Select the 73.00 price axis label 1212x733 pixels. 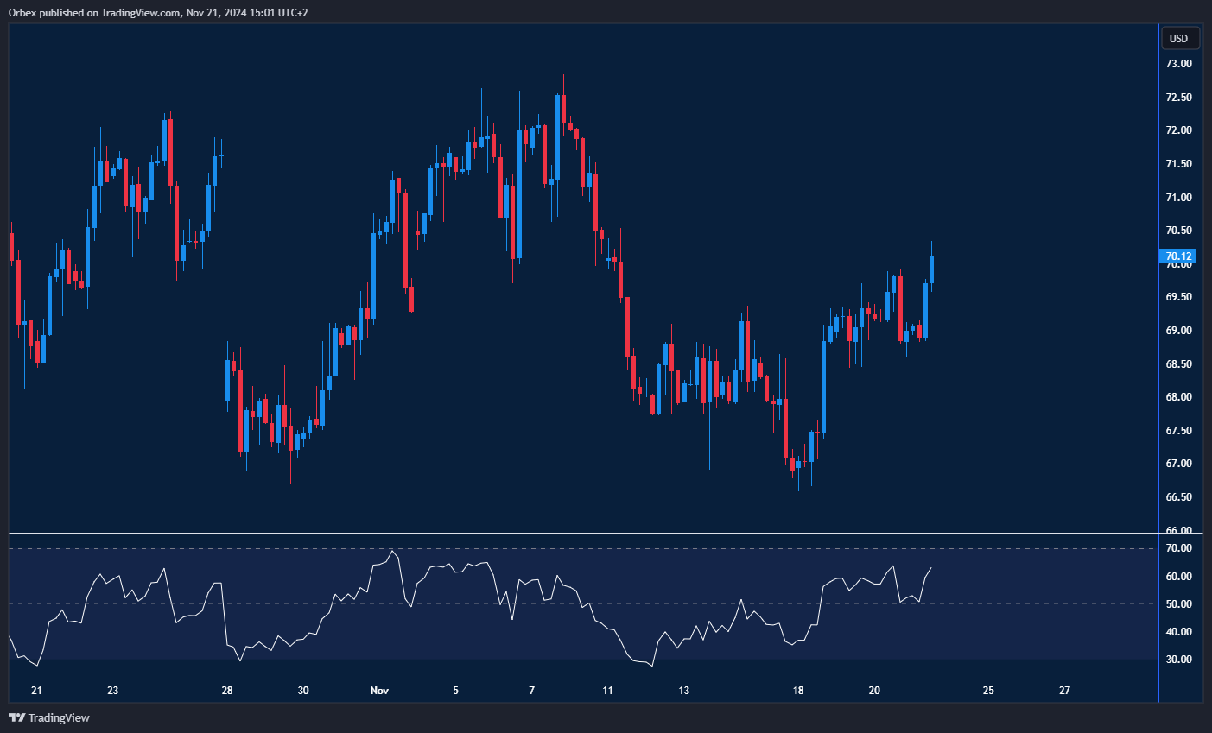(x=1178, y=64)
